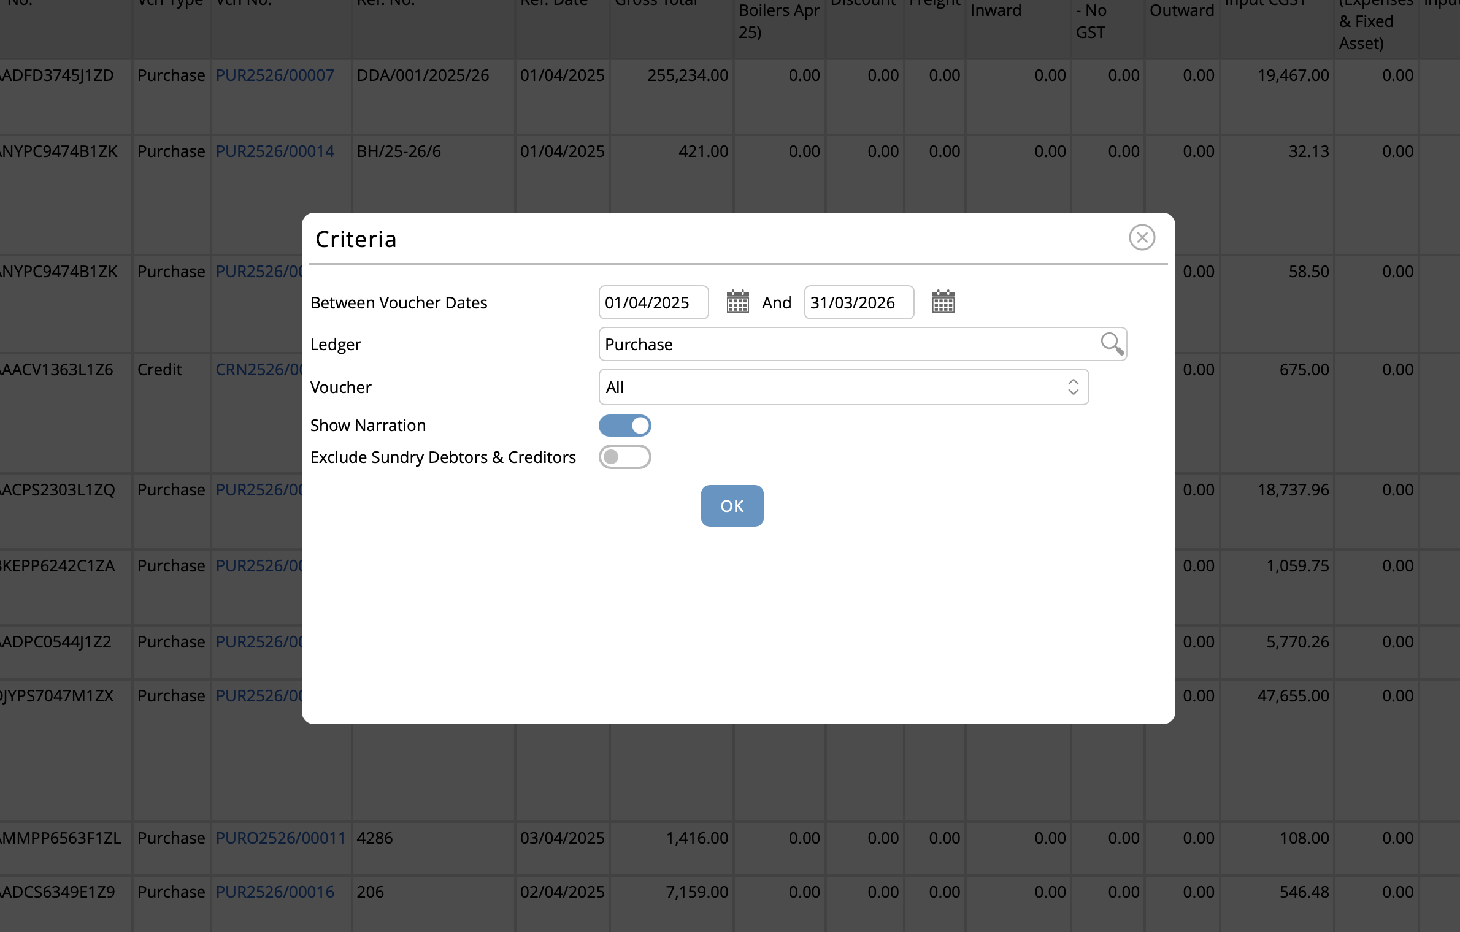Click GSTIN ending ACPS2303L1ZQ
The height and width of the screenshot is (932, 1460).
[58, 490]
